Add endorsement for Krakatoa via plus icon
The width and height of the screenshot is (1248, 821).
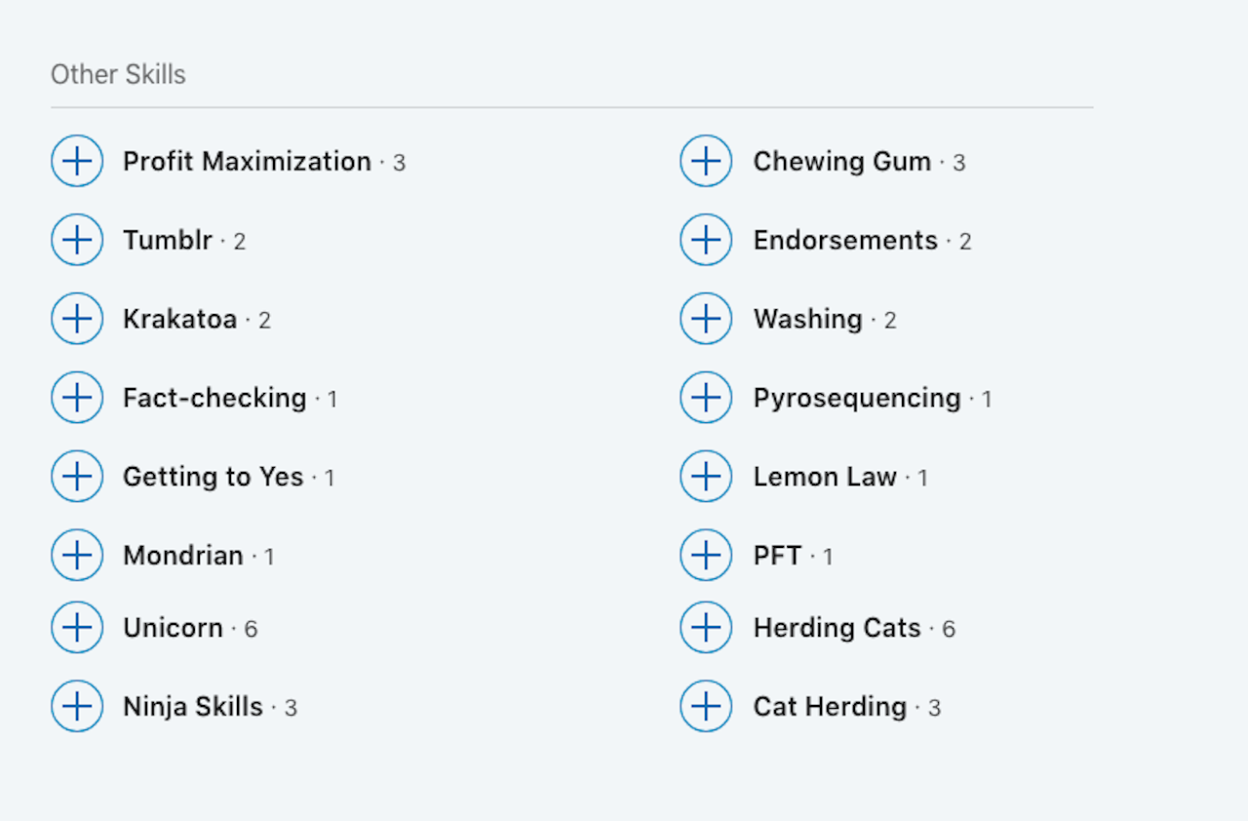click(77, 319)
